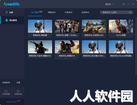Open the 玲珑官网 official site link
The width and height of the screenshot is (137, 105).
(6, 82)
